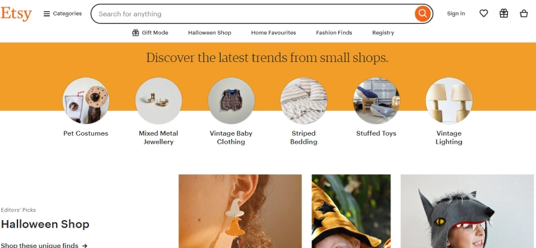Viewport: 536px width, 248px height.
Task: Click the Vintage Lighting lamps circle
Action: coord(449,100)
